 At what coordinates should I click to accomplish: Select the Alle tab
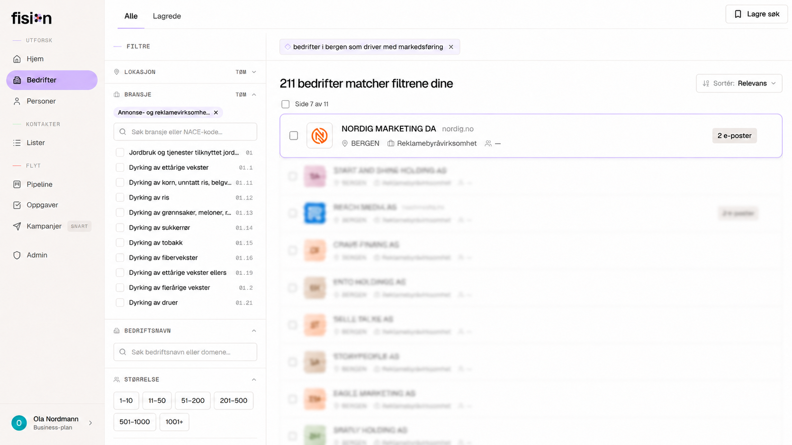pyautogui.click(x=131, y=16)
